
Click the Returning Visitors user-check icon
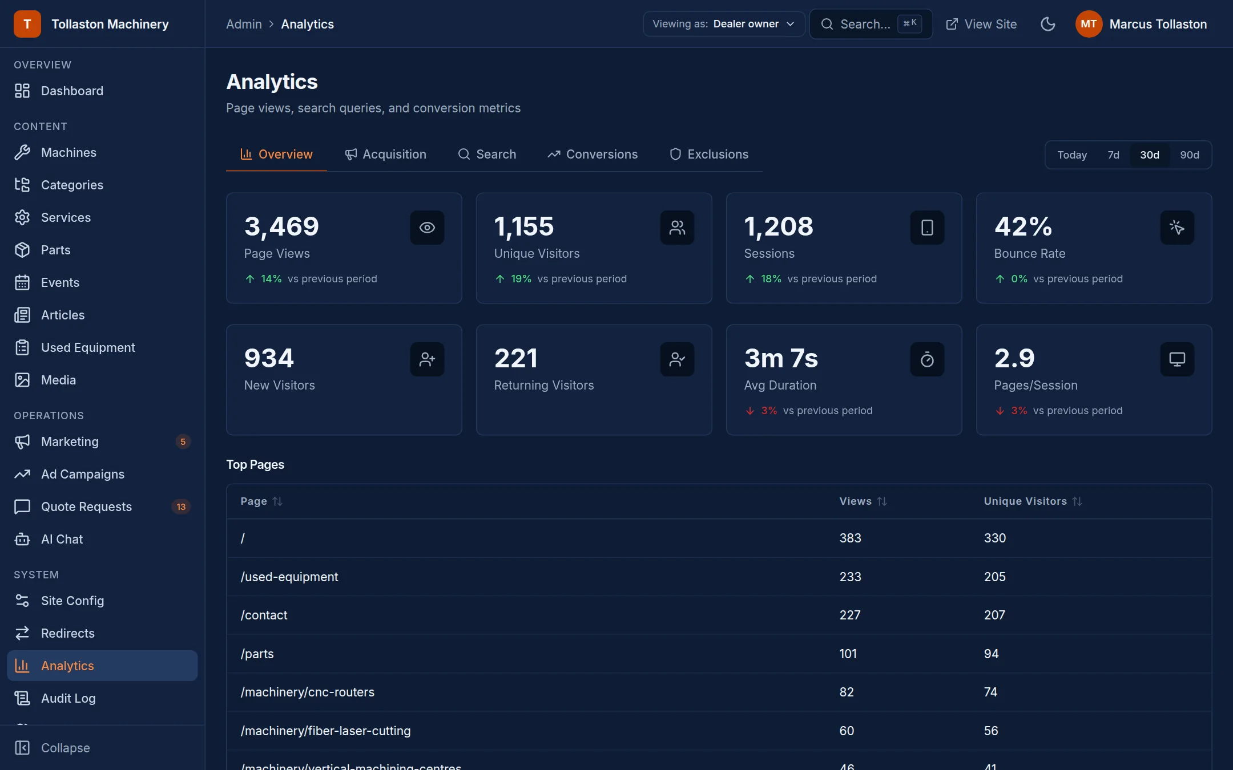(x=677, y=359)
